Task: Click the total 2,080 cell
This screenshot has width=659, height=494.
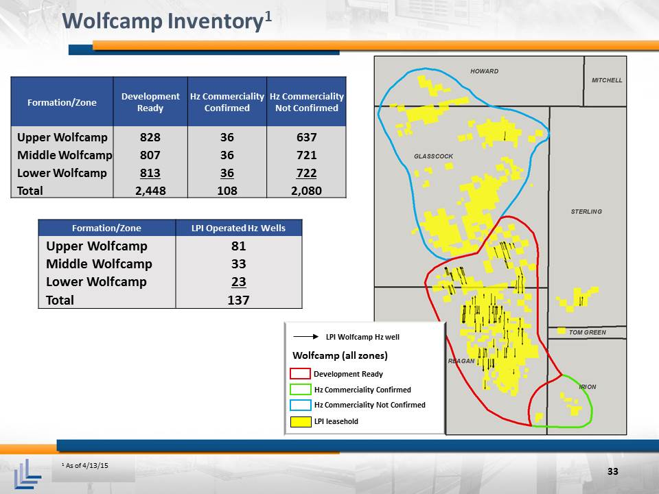Action: point(306,191)
